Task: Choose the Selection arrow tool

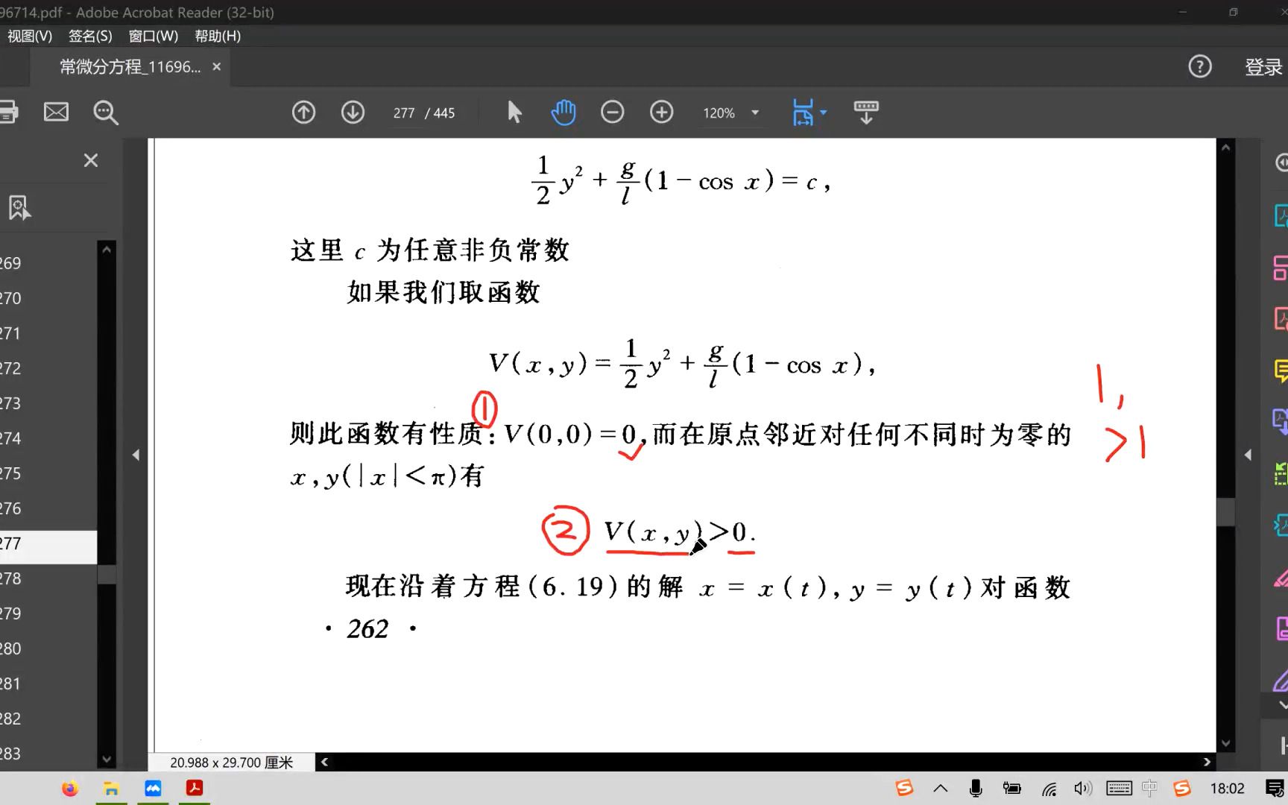Action: (514, 113)
